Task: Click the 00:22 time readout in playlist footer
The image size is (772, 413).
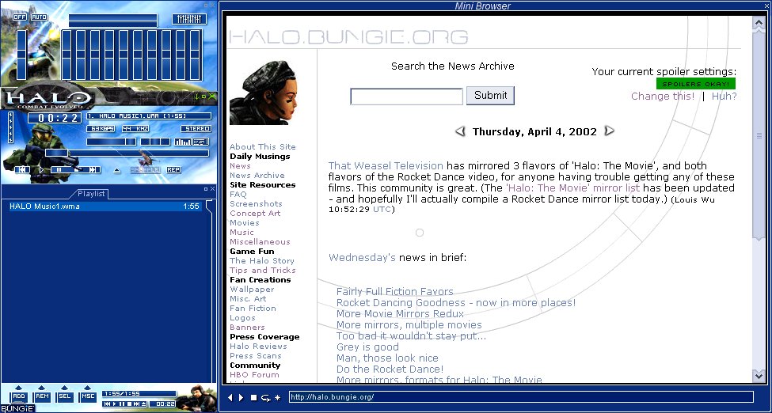Action: pos(162,404)
